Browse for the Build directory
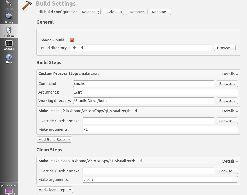Image resolution: width=247 pixels, height=195 pixels. pyautogui.click(x=225, y=48)
